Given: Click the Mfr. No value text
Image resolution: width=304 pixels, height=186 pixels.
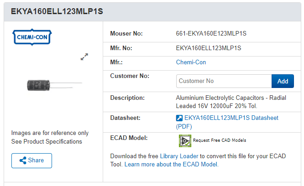Looking at the screenshot, I should [209, 48].
